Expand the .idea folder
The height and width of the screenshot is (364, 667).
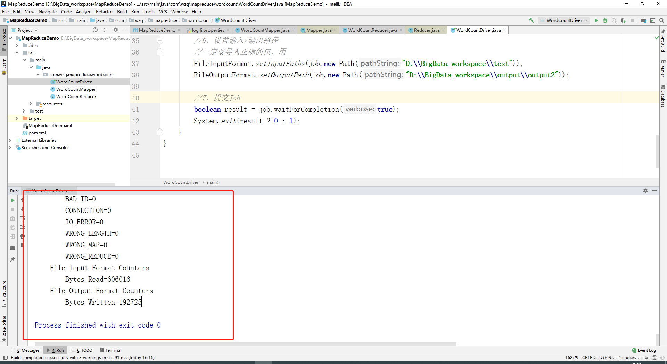pyautogui.click(x=17, y=45)
